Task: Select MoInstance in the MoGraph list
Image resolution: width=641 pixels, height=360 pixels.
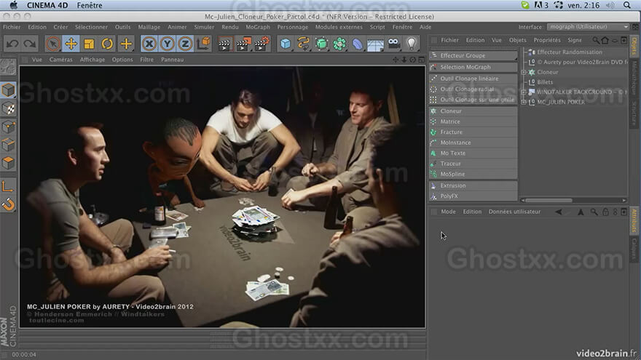Action: pyautogui.click(x=473, y=143)
